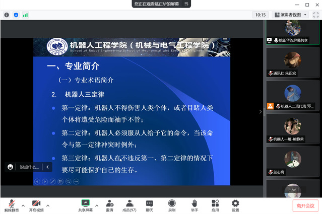Open the share screen option (共享屏幕)
322x214 pixels.
point(85,203)
